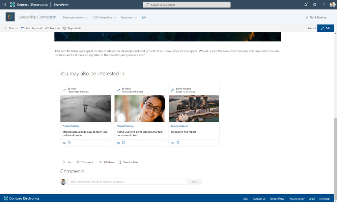
Task: Click the thumbs-up Like icon
Action: click(x=63, y=162)
